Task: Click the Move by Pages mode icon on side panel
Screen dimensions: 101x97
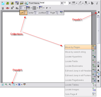Action: coord(98,74)
